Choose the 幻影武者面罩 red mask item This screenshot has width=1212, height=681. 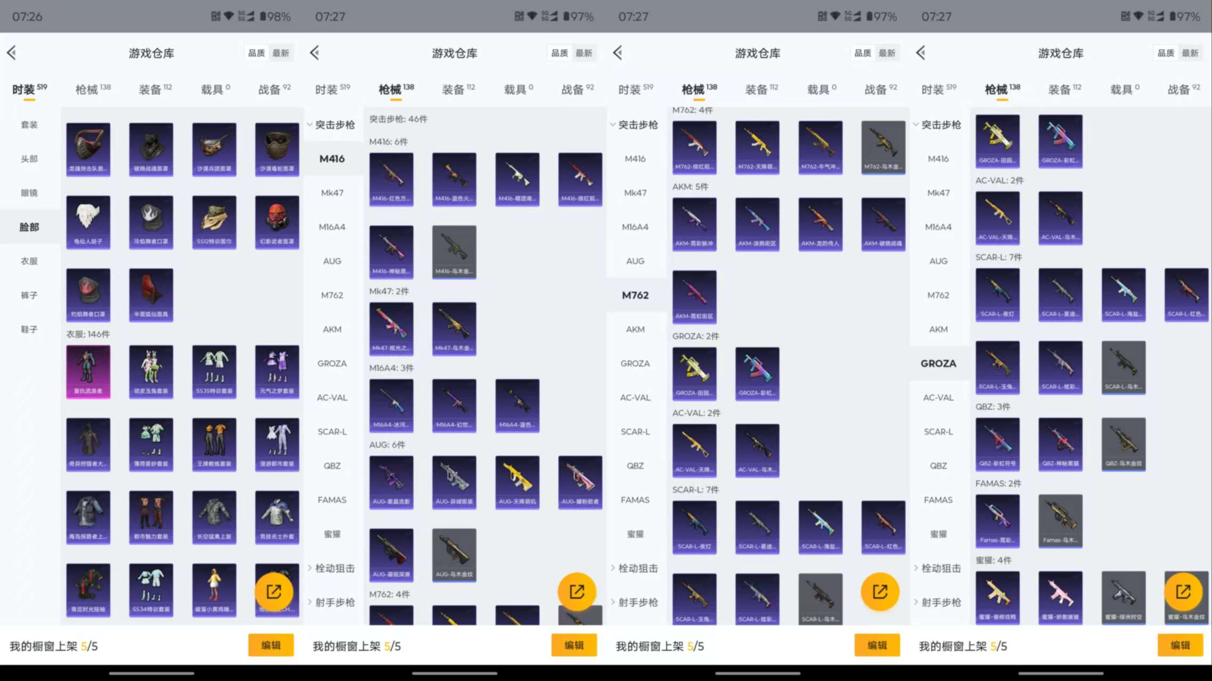[276, 222]
